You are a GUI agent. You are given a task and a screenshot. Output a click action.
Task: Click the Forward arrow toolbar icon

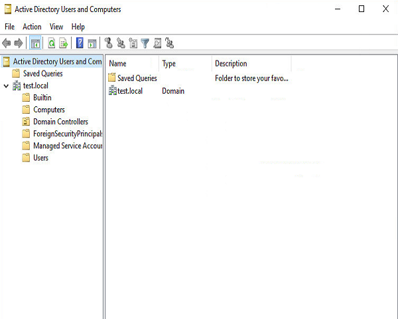(x=19, y=43)
